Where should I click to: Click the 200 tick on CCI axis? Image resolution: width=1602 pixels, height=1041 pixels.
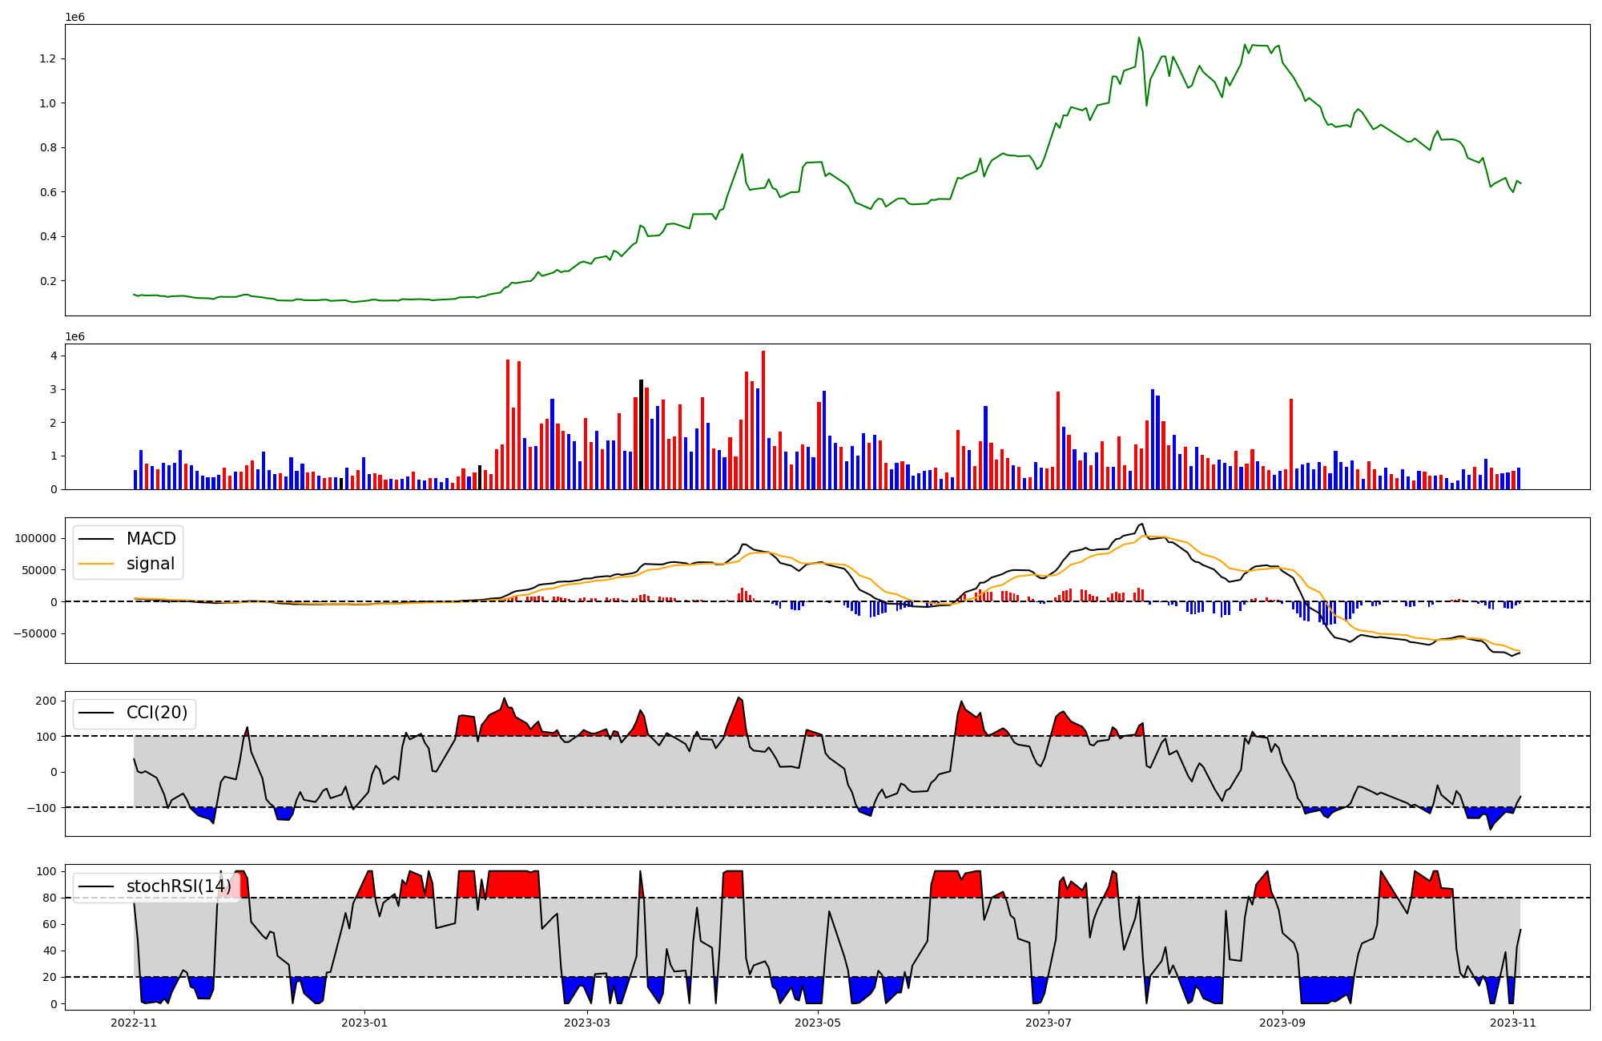click(x=46, y=701)
